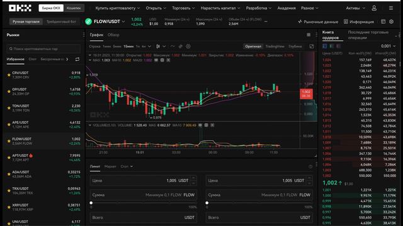Screen dimensions: 403x226
Task: Open the indicators line icon in chart toolbar
Action: [x=173, y=46]
